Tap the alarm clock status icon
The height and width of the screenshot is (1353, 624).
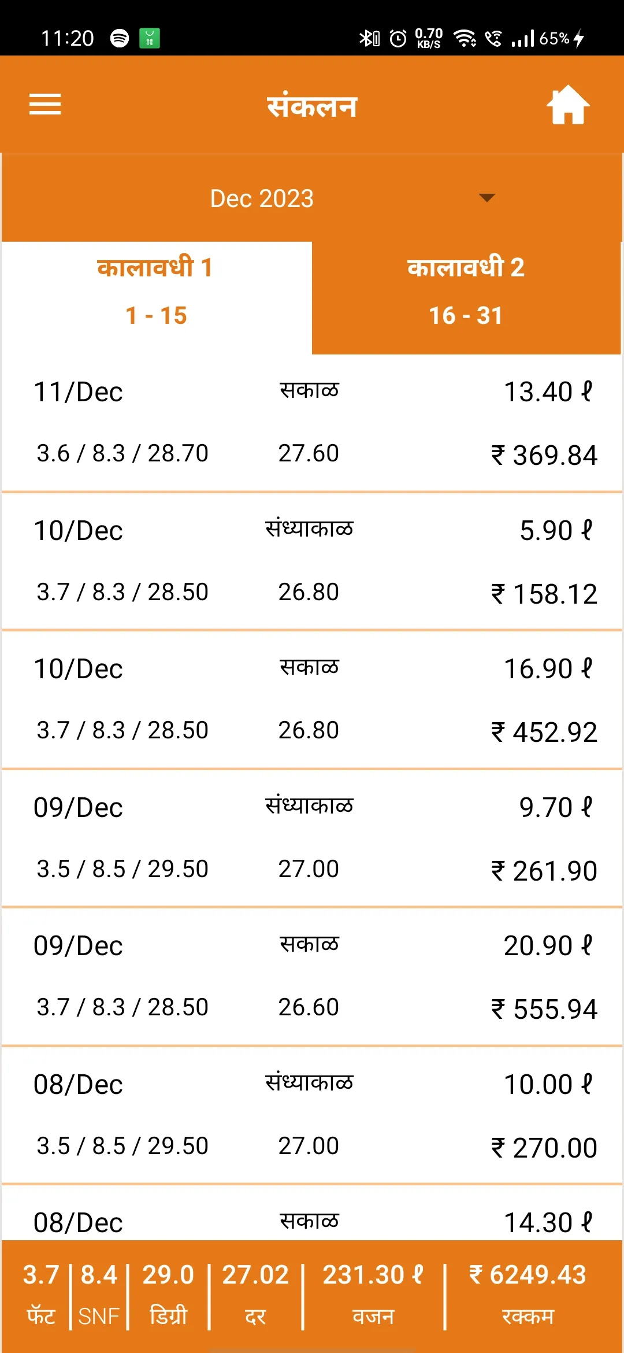click(x=398, y=38)
